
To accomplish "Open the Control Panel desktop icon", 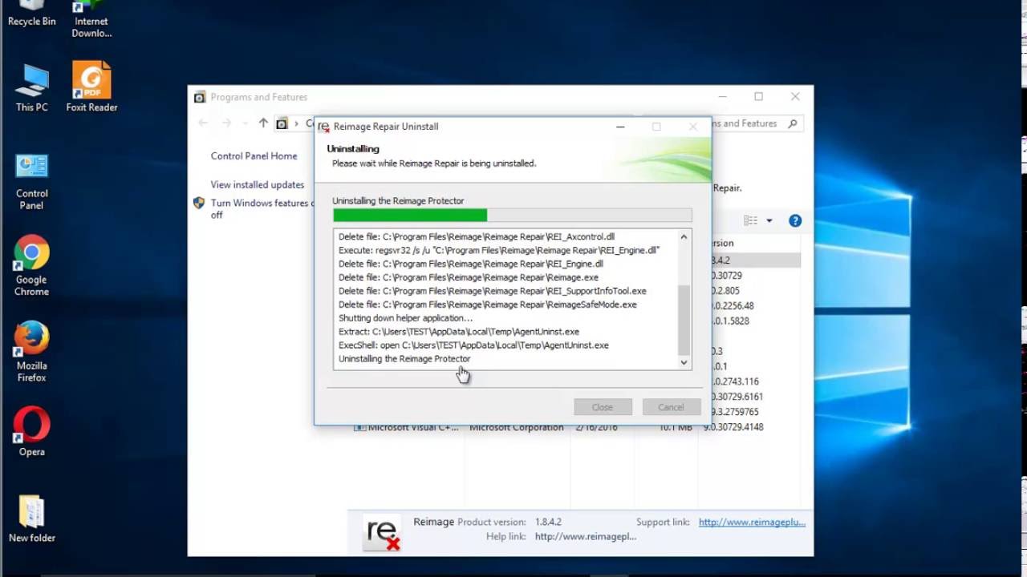I will tap(31, 181).
